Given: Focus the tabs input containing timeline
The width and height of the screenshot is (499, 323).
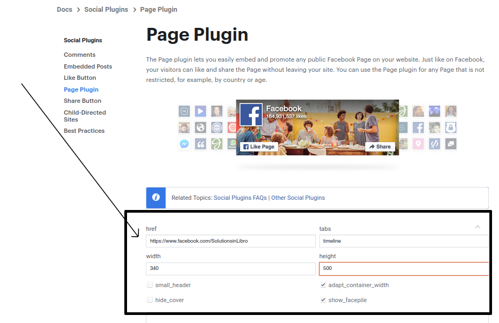Looking at the screenshot, I should pos(404,241).
